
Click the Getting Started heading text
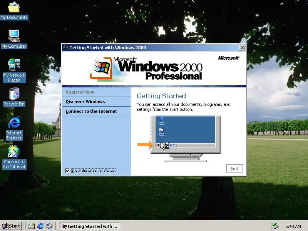point(161,96)
